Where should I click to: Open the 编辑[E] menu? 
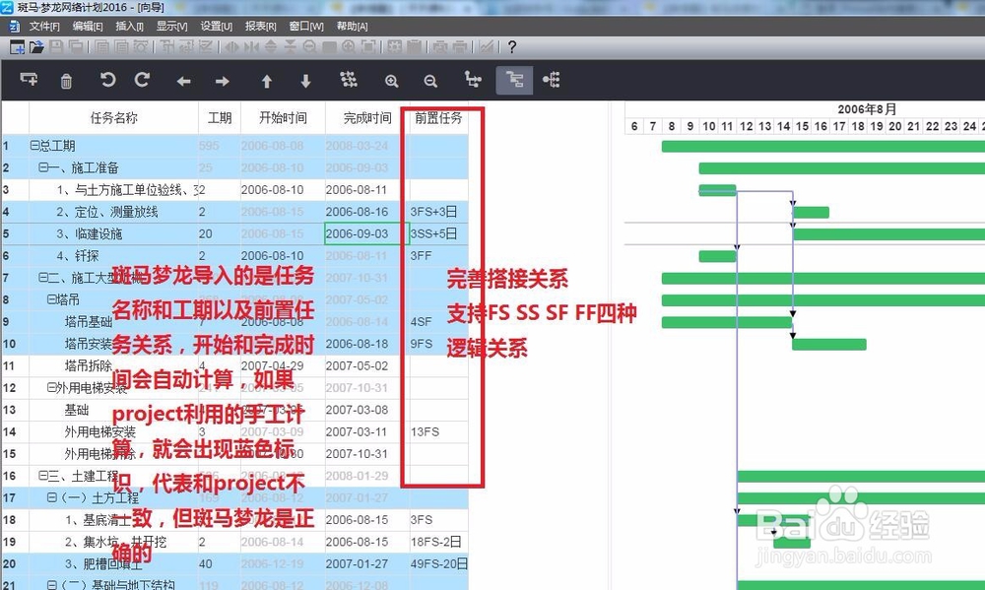pos(88,27)
